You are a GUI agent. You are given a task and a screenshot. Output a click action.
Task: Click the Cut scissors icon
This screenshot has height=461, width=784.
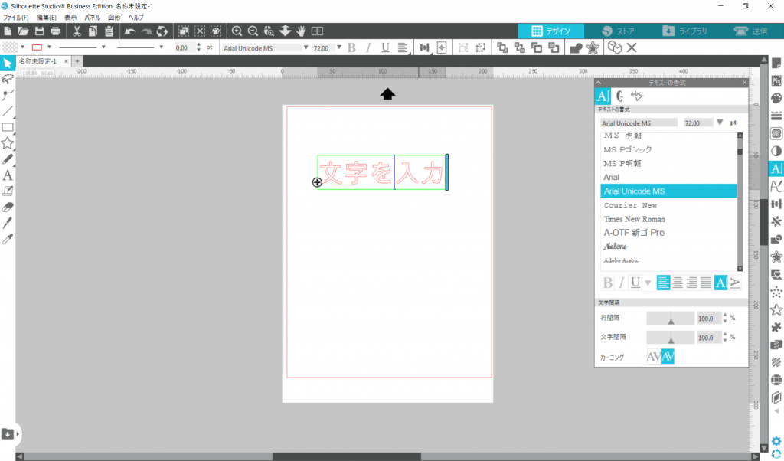(77, 31)
